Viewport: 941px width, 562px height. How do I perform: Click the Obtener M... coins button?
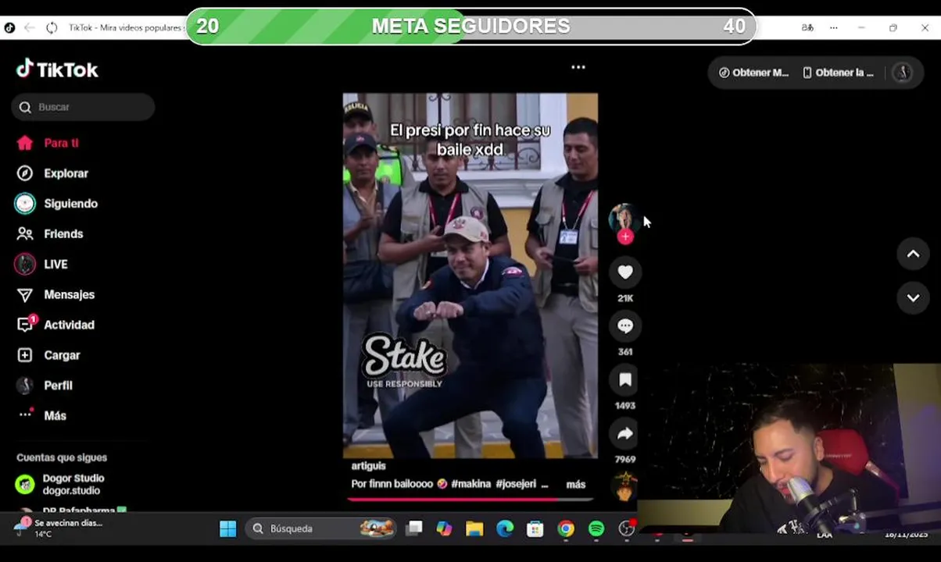coord(754,73)
